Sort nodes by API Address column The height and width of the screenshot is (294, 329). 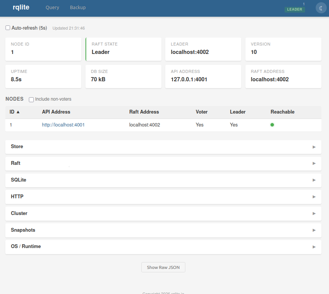tap(56, 112)
